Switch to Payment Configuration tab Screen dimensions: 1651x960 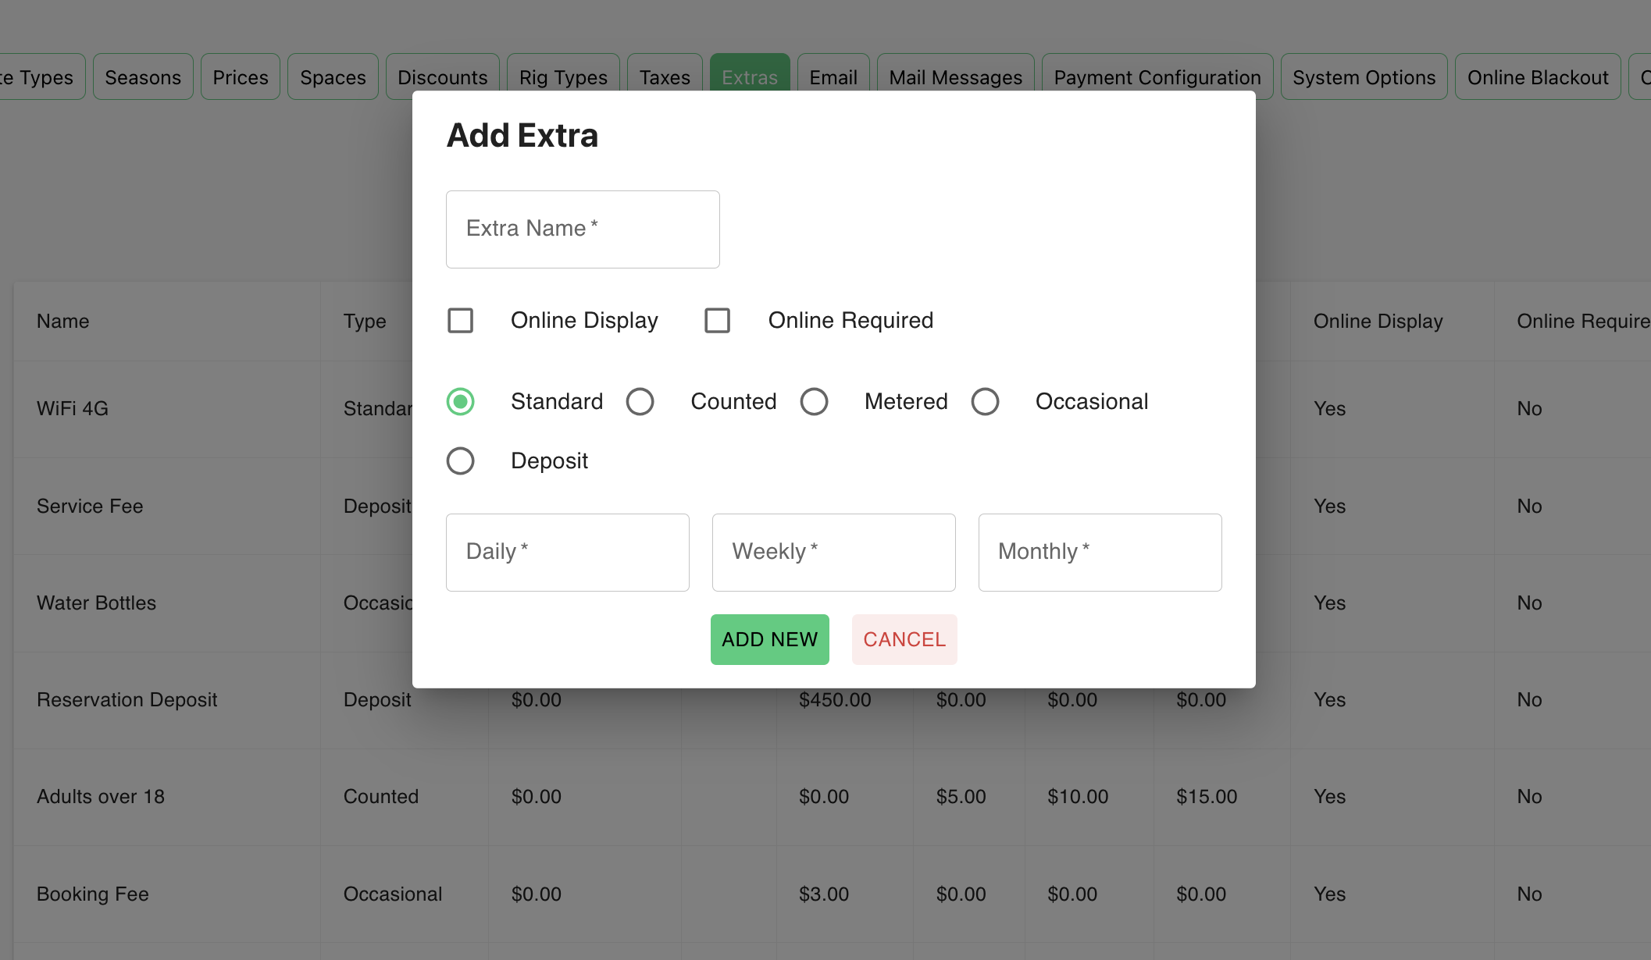click(1157, 76)
